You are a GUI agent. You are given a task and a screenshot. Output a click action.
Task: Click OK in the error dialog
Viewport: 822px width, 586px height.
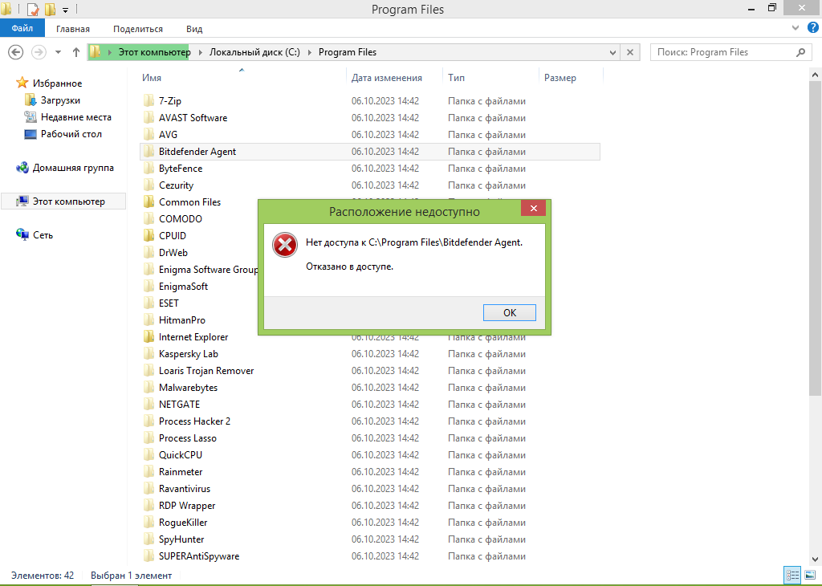click(x=509, y=312)
